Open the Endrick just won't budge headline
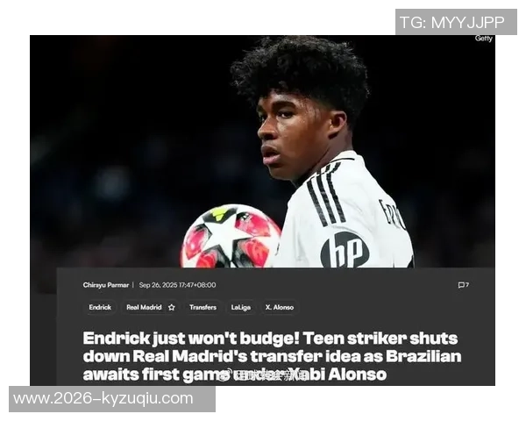This screenshot has height=421, width=526. click(x=272, y=356)
